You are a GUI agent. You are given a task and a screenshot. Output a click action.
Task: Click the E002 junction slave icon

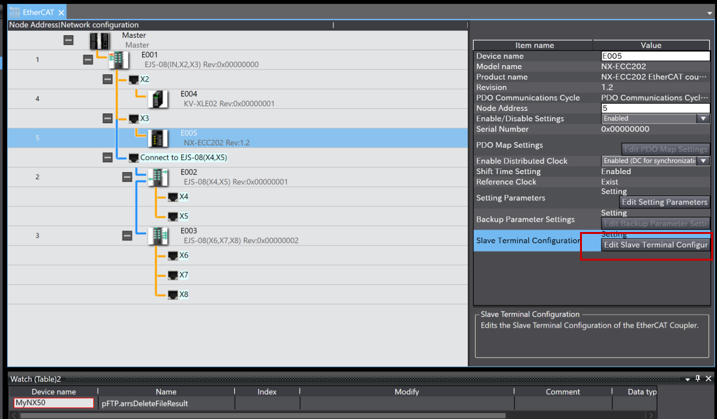coord(158,177)
